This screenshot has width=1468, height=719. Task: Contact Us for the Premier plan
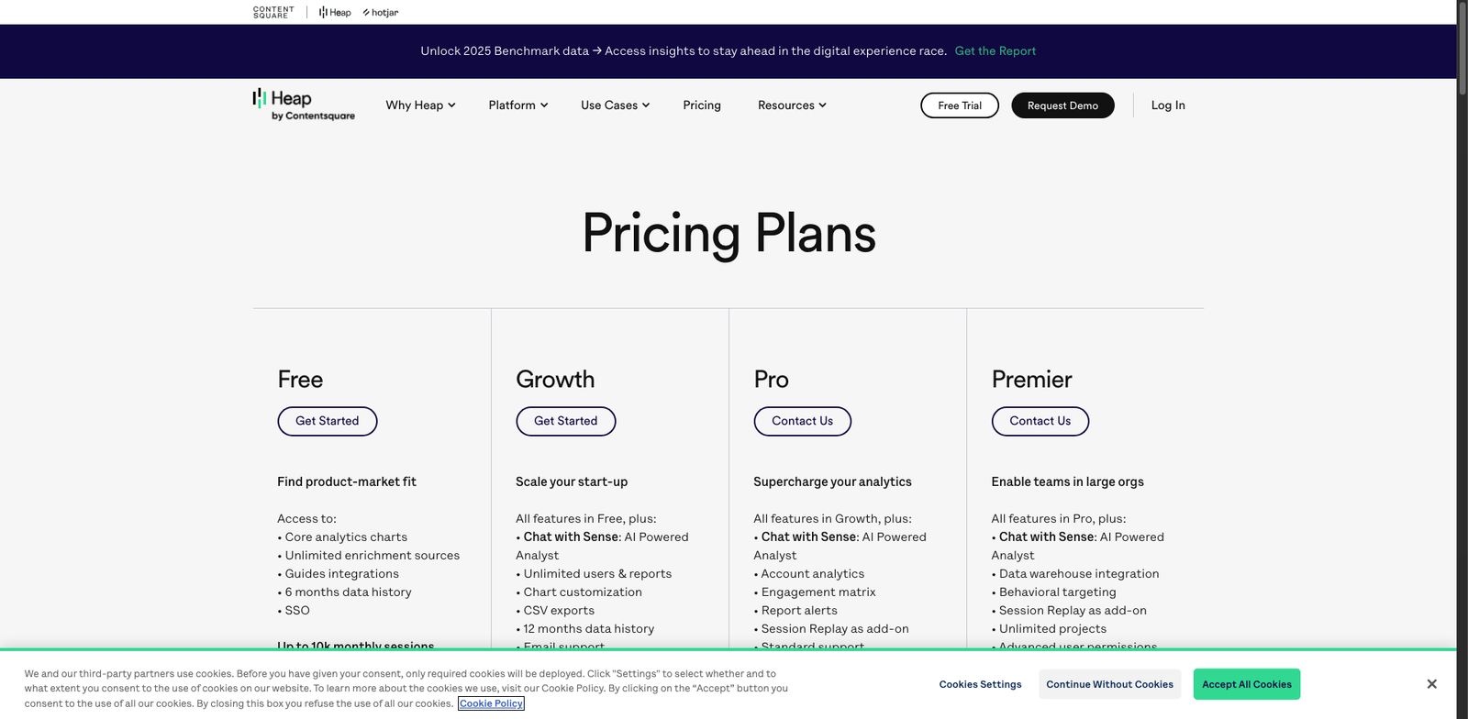pyautogui.click(x=1040, y=421)
